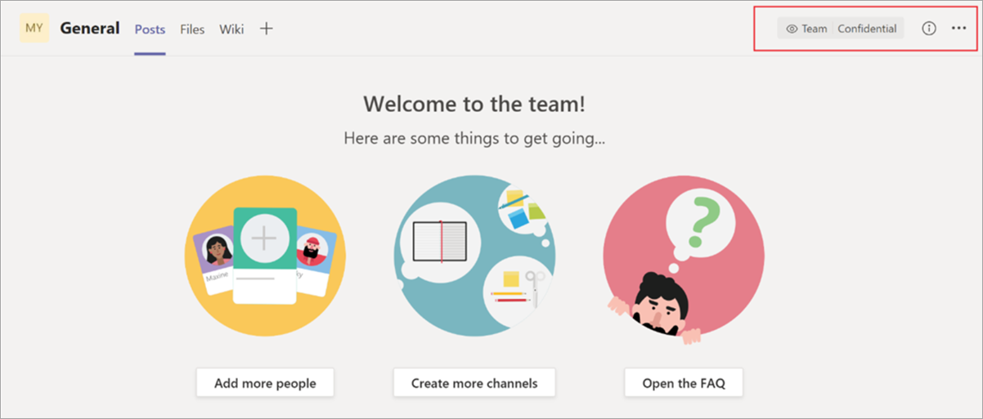Click the Add more people button

pyautogui.click(x=265, y=382)
